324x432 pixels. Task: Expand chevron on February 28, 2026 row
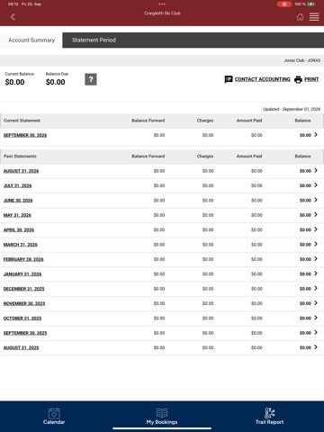point(316,258)
